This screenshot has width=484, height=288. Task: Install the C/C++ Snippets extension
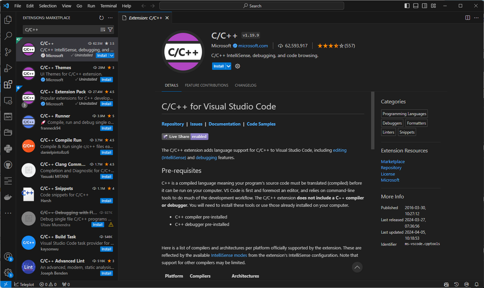[106, 201]
